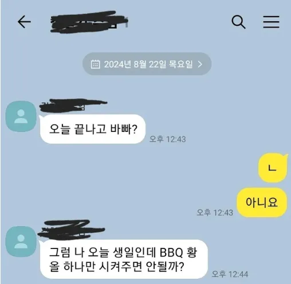Select the yellow 'ㄴ' reply bubble

[x=273, y=168]
